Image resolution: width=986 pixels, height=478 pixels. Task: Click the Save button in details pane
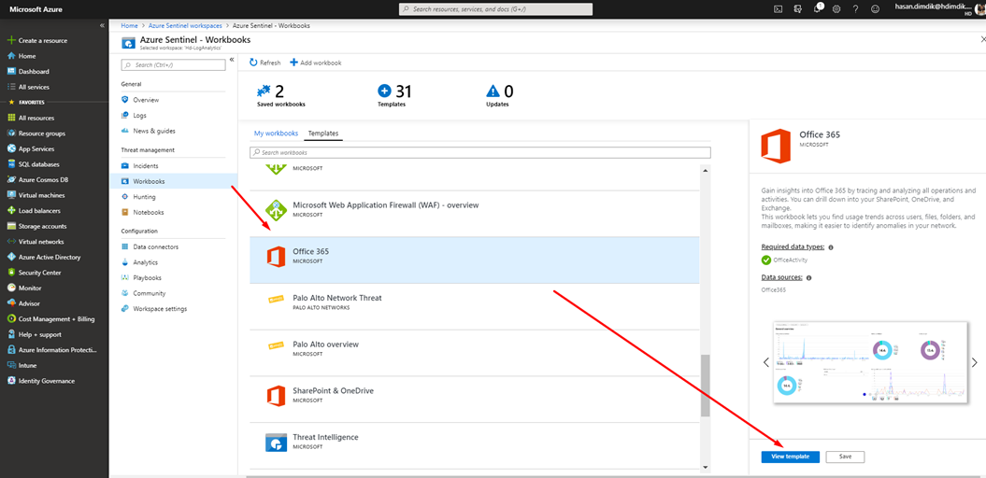click(x=845, y=457)
